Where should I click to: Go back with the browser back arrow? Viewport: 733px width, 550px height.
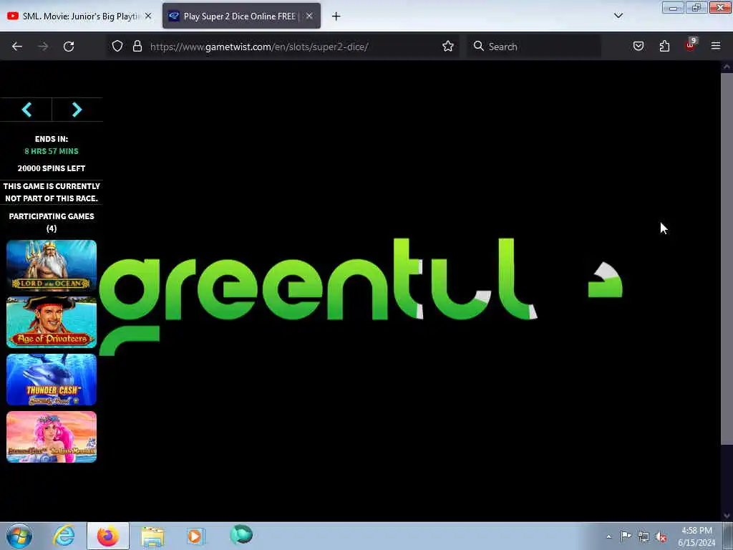tap(17, 47)
